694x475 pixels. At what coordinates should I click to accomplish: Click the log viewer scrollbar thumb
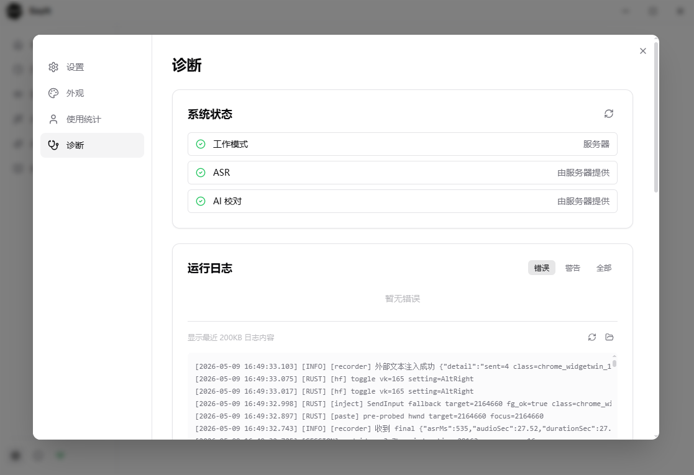[614, 364]
